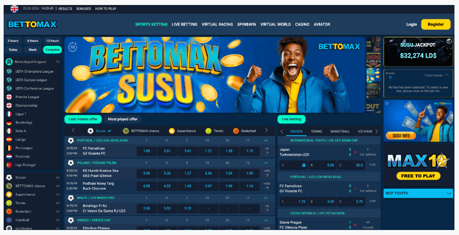Select the Soccer ball icon in sports carousel
The height and width of the screenshot is (235, 459).
coord(90,131)
